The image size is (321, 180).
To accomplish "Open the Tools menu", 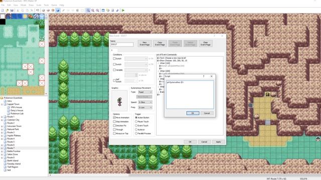I will click(46, 5).
